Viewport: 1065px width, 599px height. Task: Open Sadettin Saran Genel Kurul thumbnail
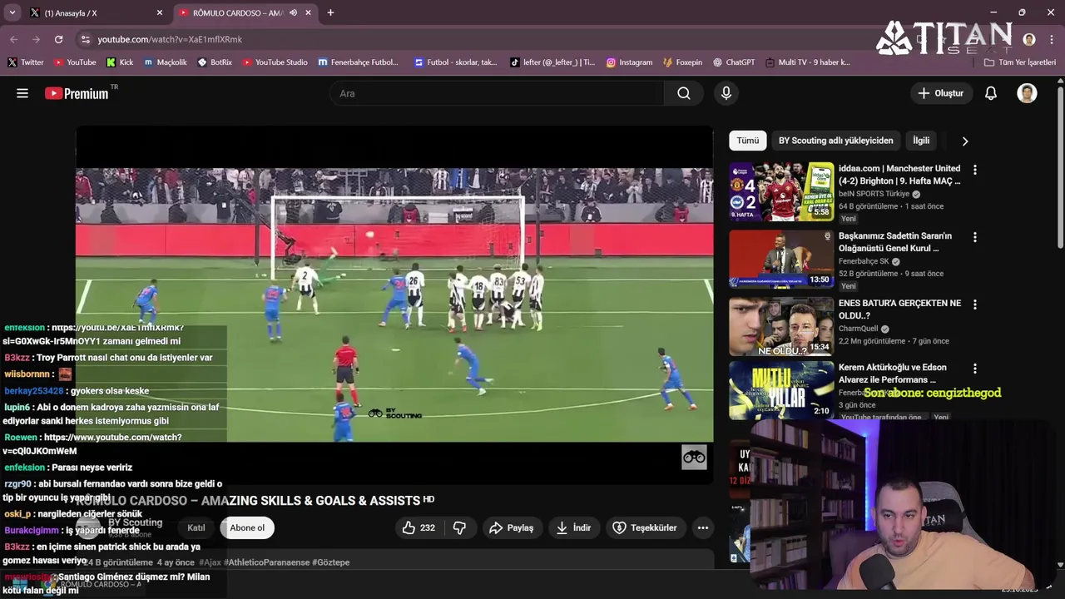781,259
